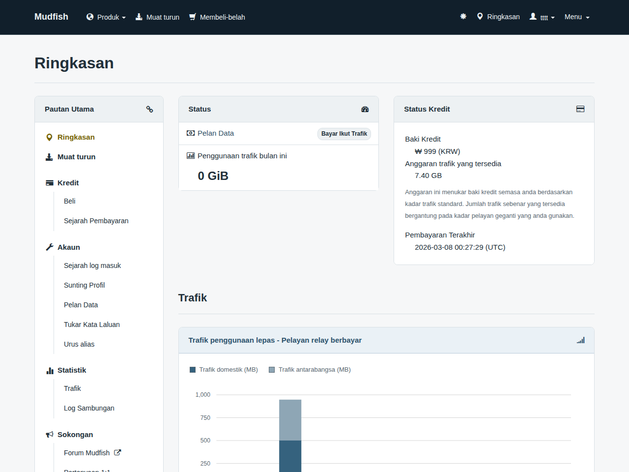This screenshot has height=472, width=629.
Task: Click the megaphone icon beside Sokongan
Action: click(50, 435)
